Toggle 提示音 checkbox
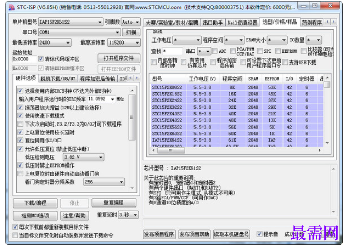This screenshot has width=348, height=249. coord(259,234)
